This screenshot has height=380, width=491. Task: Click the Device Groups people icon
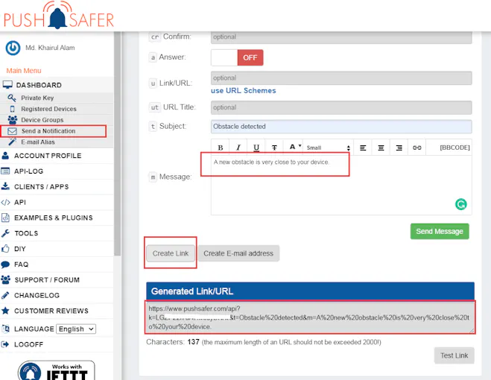click(12, 120)
